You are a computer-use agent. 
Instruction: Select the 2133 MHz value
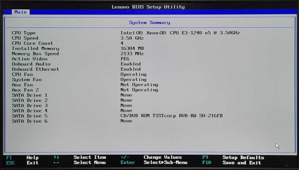[132, 53]
